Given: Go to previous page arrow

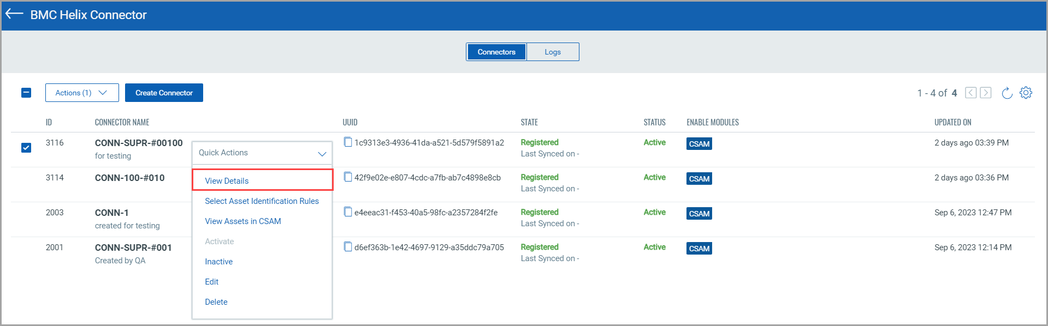Looking at the screenshot, I should (x=970, y=93).
